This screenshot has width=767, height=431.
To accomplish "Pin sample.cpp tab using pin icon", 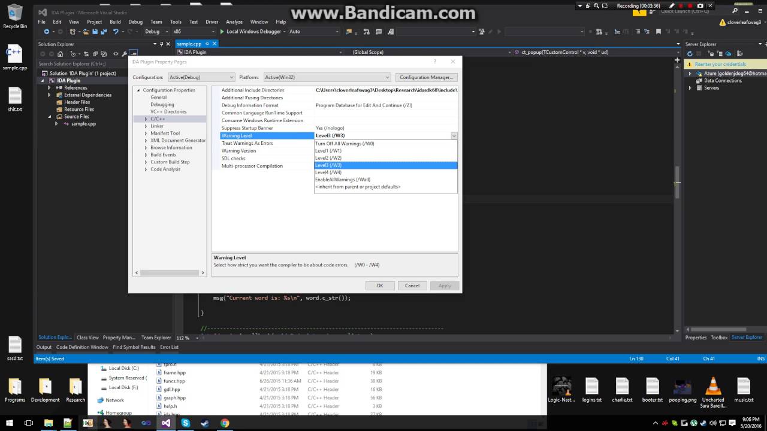I will (x=207, y=44).
